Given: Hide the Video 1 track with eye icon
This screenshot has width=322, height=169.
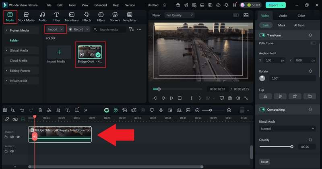Looking at the screenshot, I should [18, 137].
